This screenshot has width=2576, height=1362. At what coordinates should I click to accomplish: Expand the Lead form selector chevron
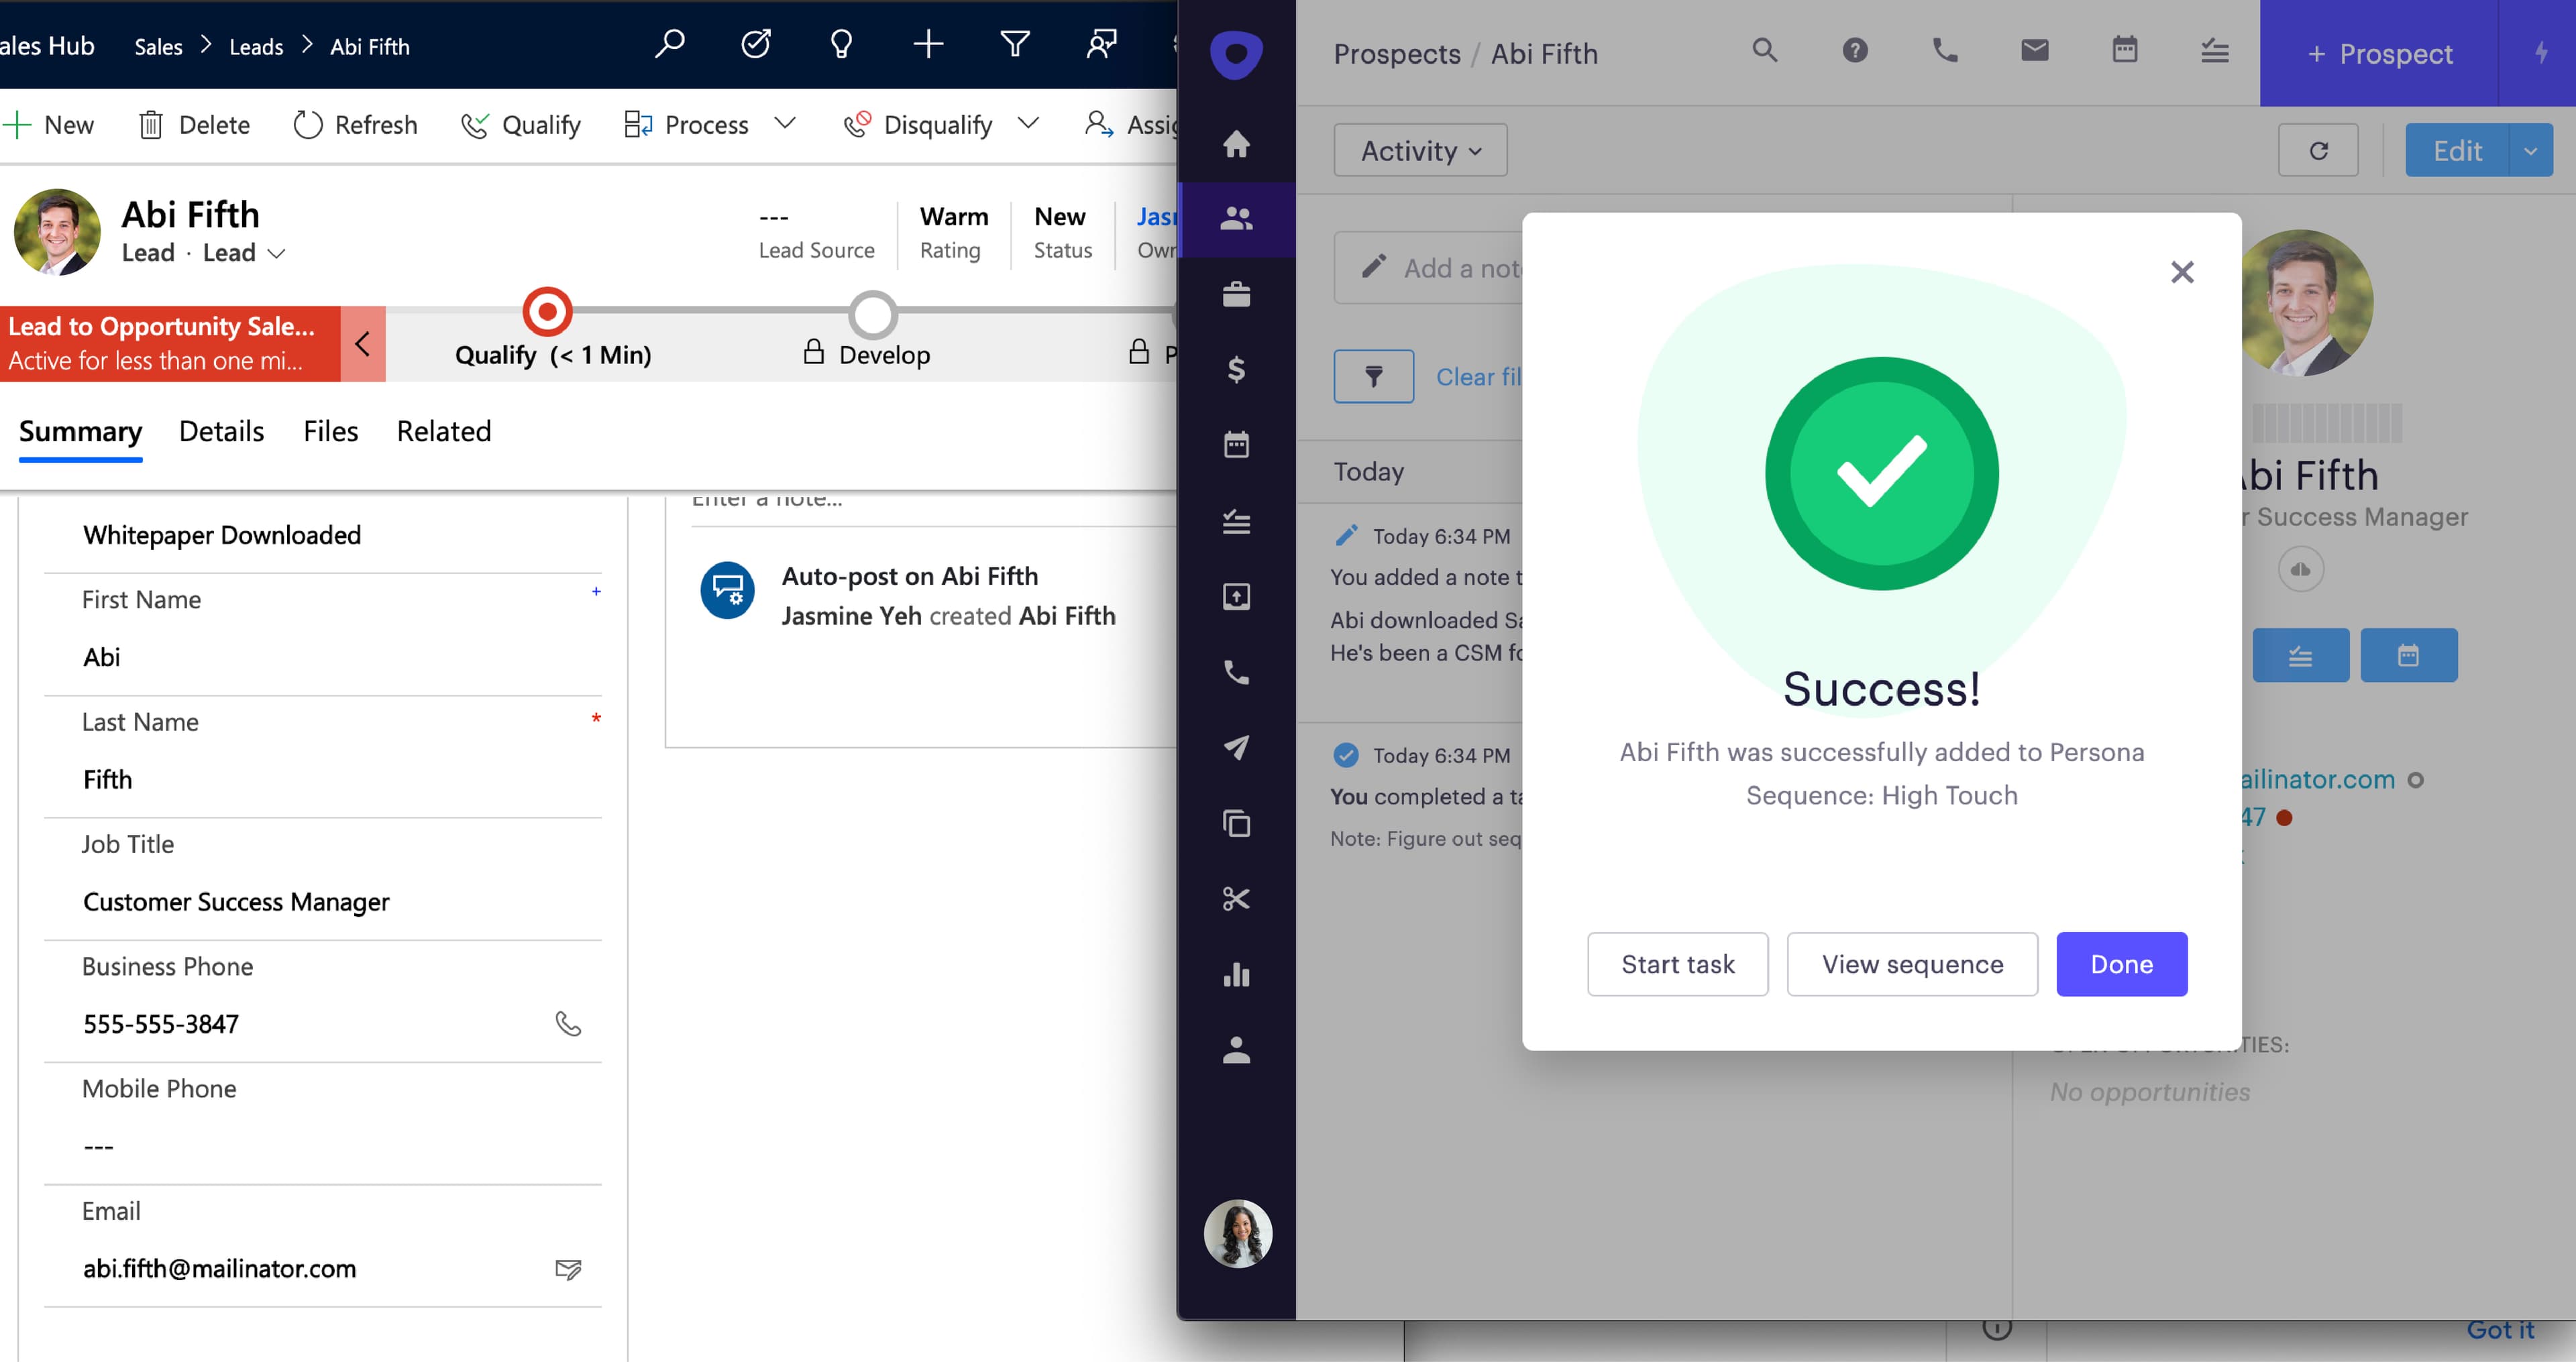point(277,254)
